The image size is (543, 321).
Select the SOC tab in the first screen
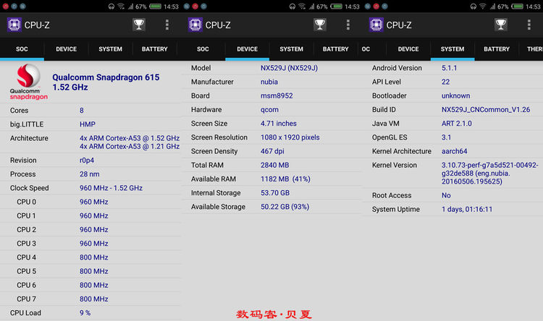22,49
